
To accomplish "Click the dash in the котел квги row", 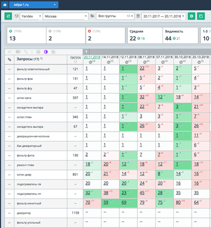I will point(9,98).
